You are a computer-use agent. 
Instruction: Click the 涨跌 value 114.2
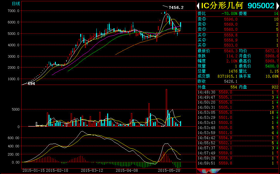[232, 56]
